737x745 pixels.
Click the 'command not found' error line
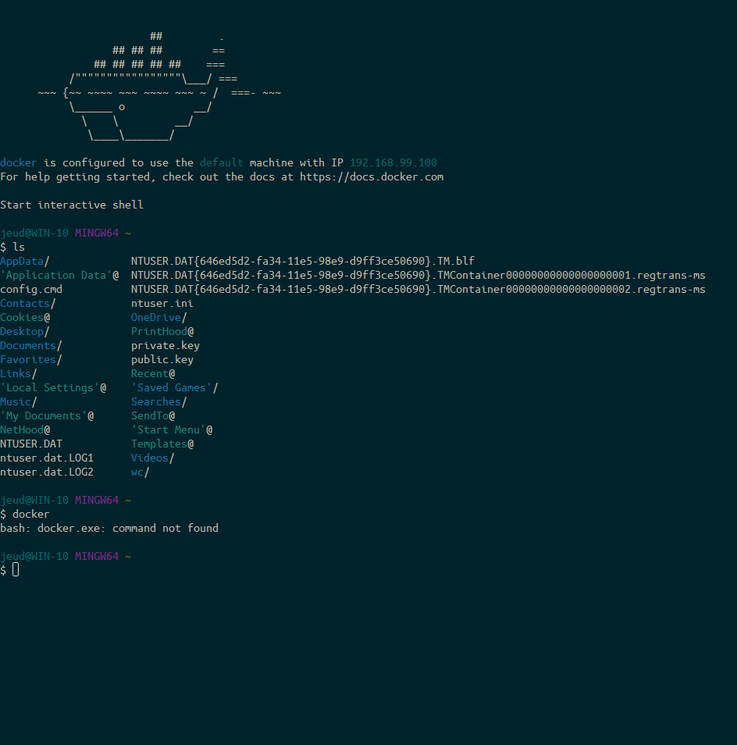pyautogui.click(x=109, y=529)
